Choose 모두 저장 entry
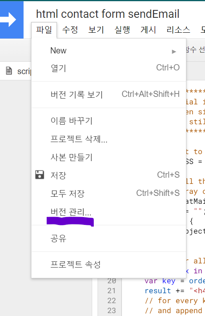Image resolution: width=205 pixels, height=316 pixels. tap(109, 193)
